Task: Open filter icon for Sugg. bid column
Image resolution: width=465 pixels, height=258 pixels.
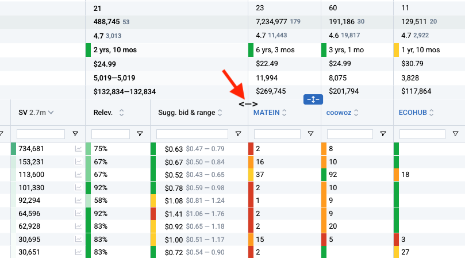Action: (x=238, y=134)
